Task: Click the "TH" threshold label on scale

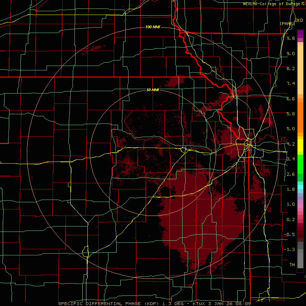Action: (292, 265)
